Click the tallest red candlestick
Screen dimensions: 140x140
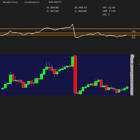tap(75, 74)
